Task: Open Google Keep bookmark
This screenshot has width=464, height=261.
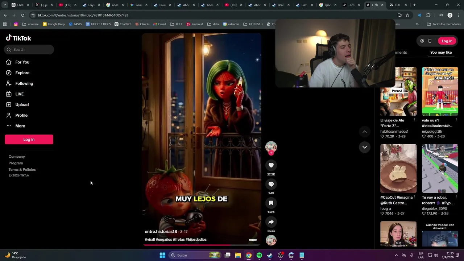Action: point(54,24)
